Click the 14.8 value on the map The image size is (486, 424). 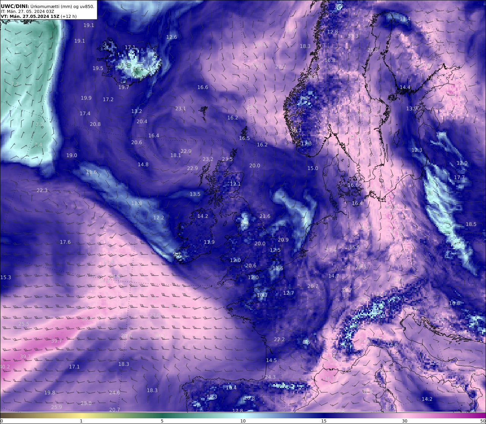pyautogui.click(x=143, y=164)
